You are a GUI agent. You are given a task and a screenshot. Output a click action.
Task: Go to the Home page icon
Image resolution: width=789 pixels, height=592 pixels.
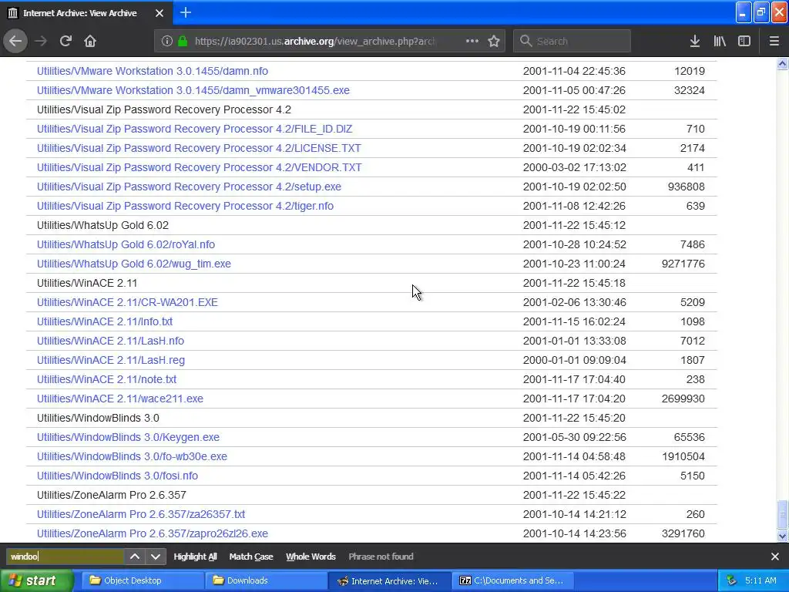pos(90,41)
